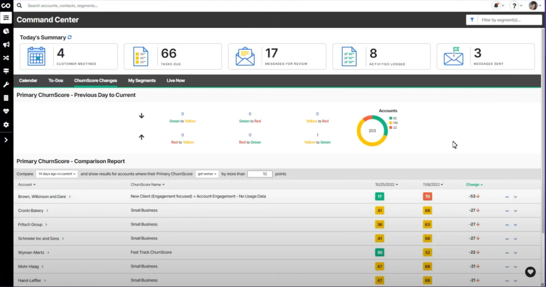Open the Fritsch Group account
This screenshot has height=287, width=546.
point(30,225)
